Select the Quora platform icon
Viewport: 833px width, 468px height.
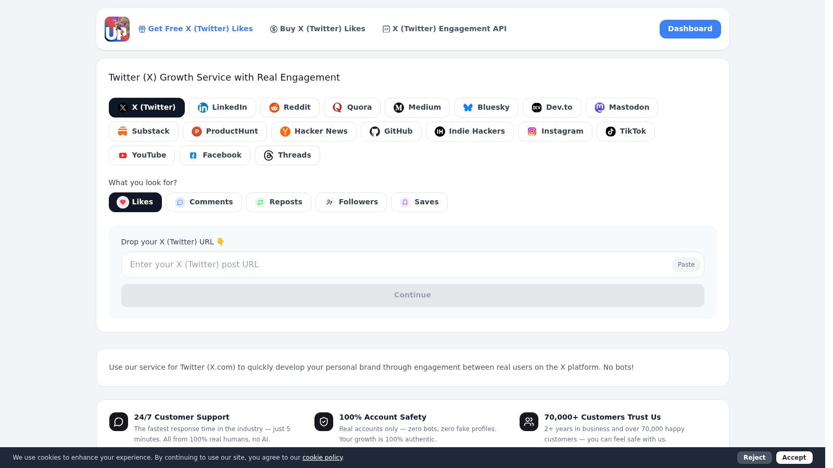click(x=337, y=108)
